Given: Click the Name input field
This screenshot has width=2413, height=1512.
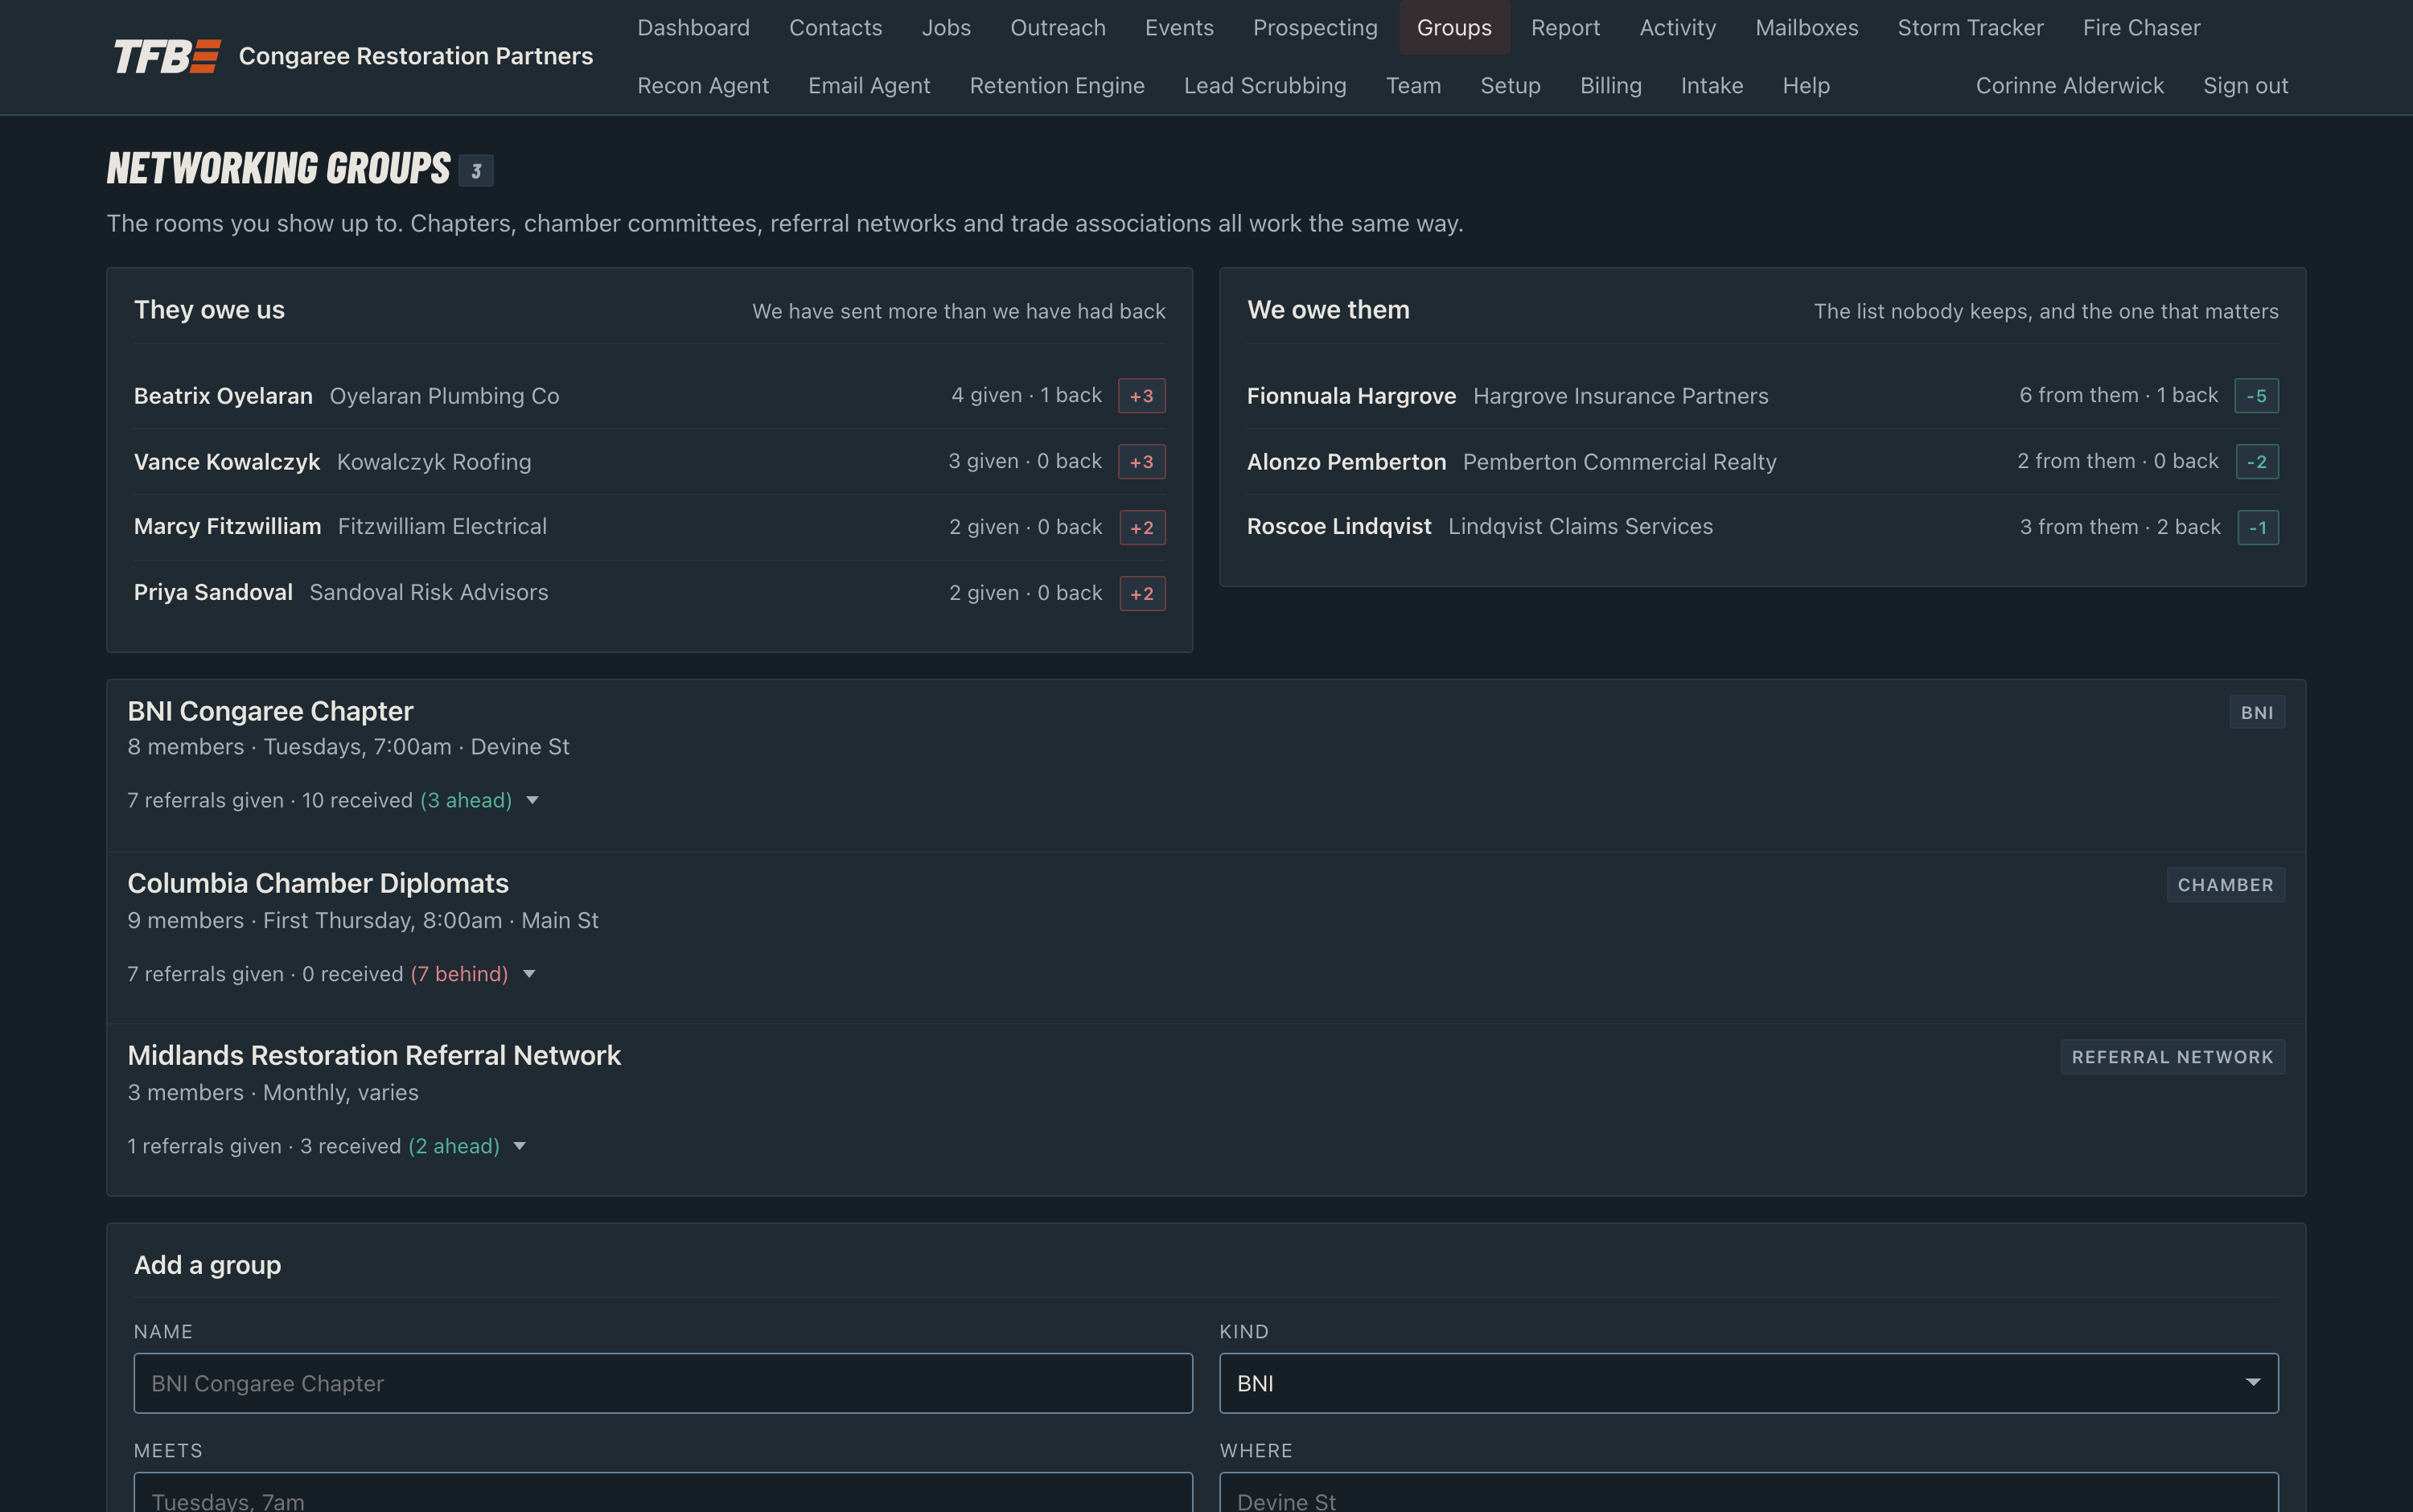Looking at the screenshot, I should pos(663,1383).
